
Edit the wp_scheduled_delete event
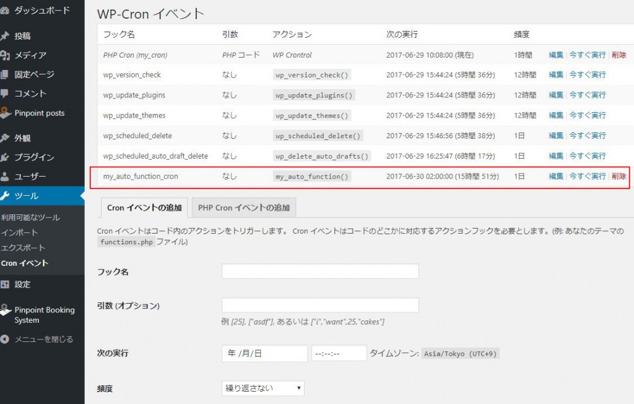(556, 136)
